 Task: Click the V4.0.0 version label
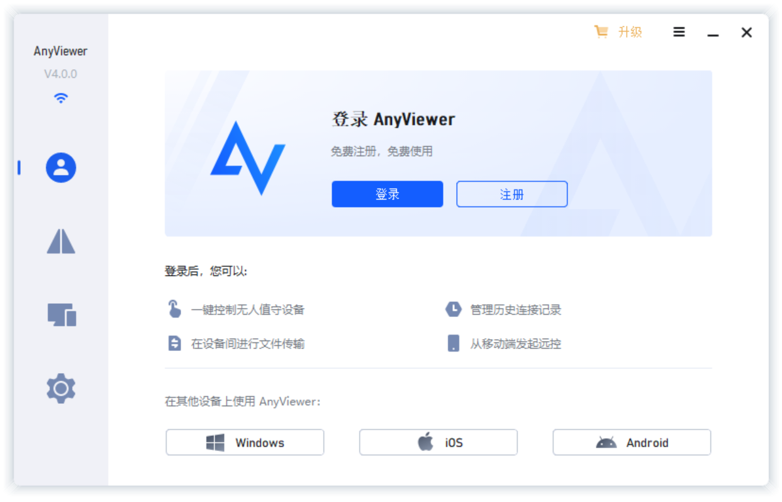(60, 74)
